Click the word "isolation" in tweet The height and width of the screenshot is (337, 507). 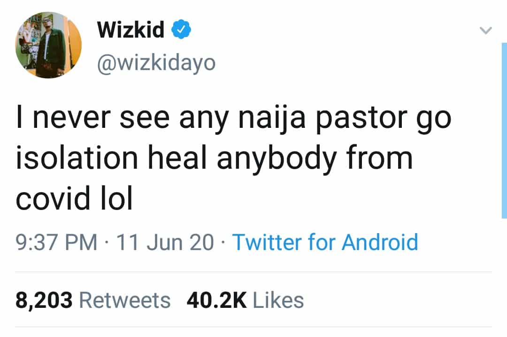77,159
